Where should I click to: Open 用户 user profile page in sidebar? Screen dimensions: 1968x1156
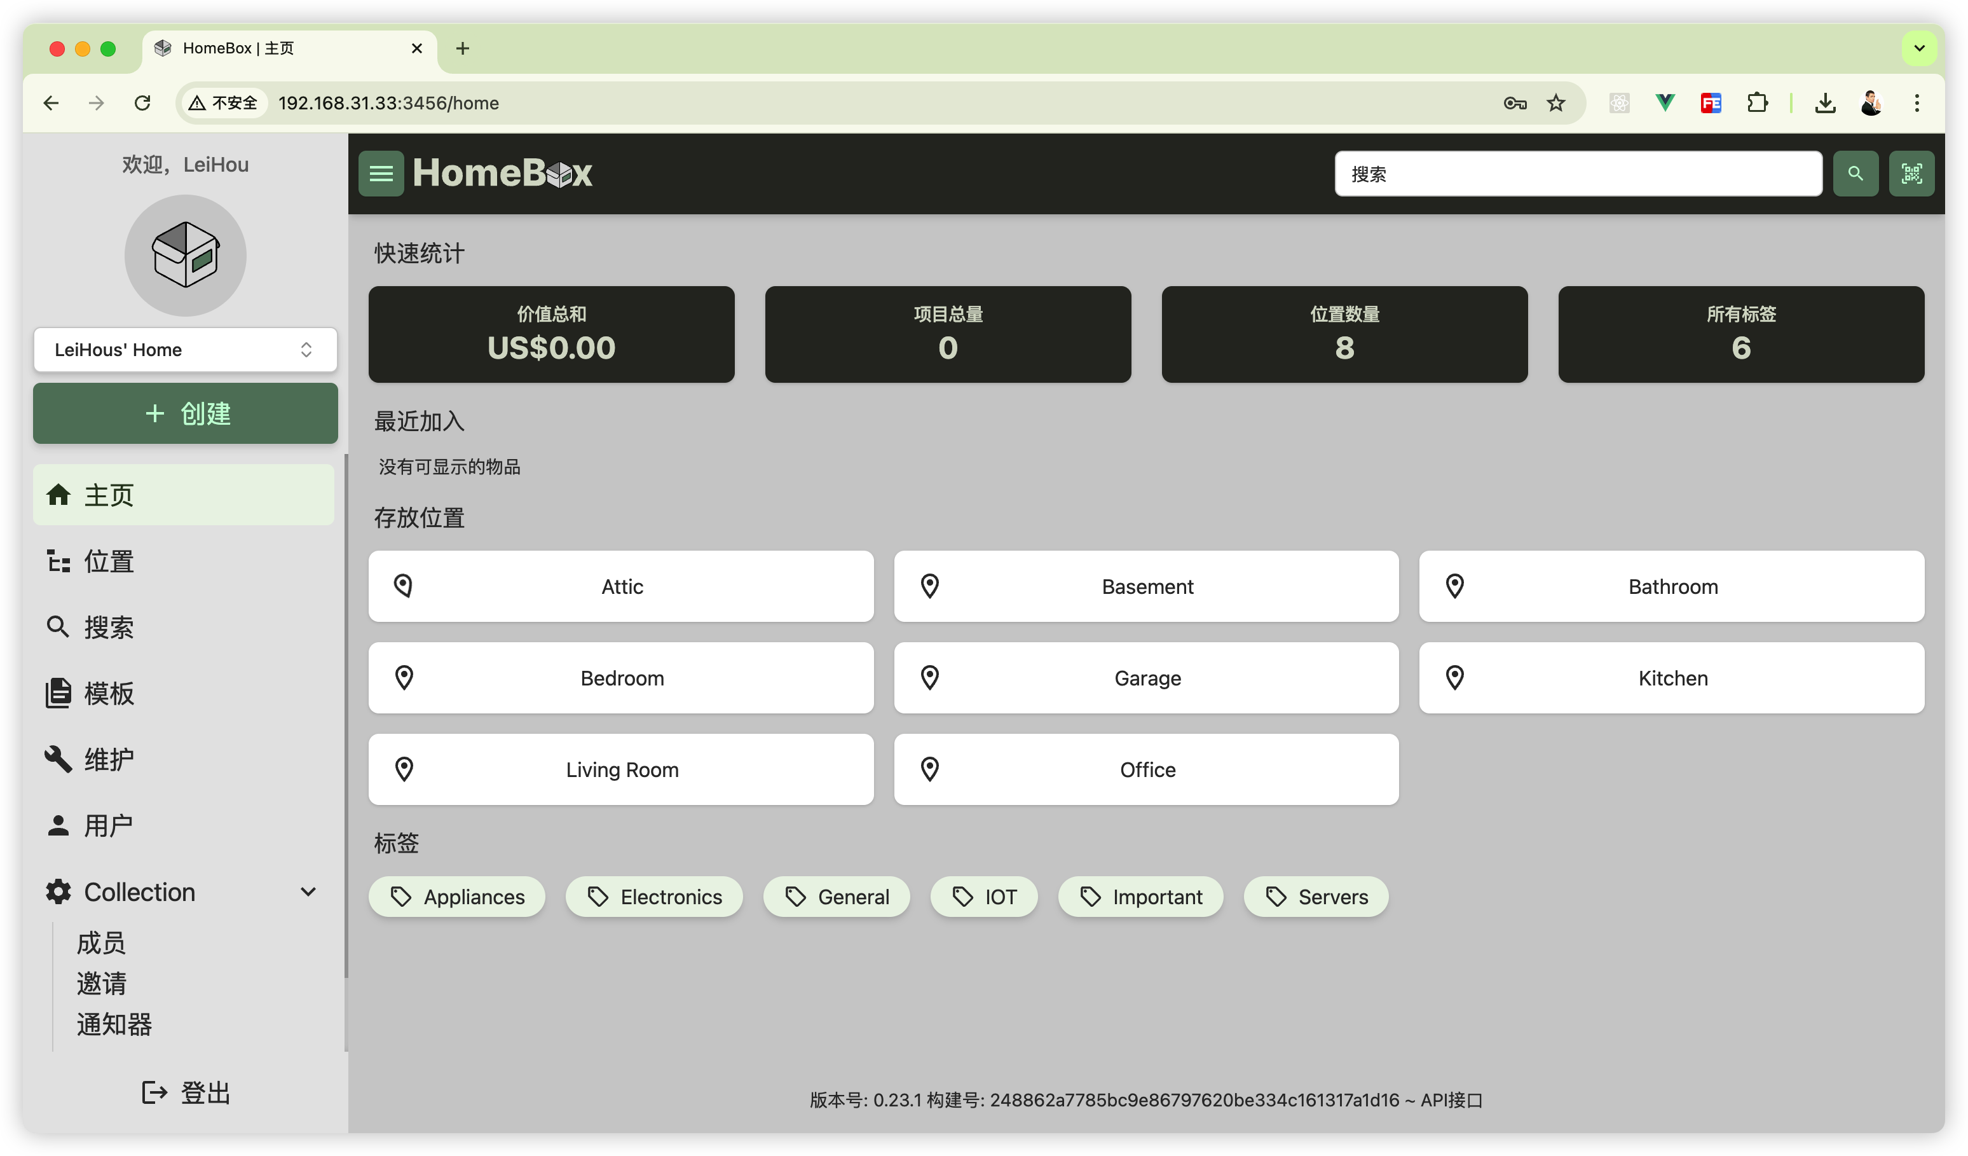pyautogui.click(x=108, y=825)
